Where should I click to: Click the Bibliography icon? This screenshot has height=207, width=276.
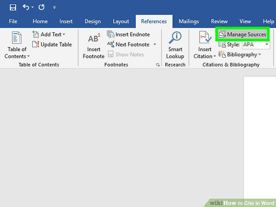(222, 54)
